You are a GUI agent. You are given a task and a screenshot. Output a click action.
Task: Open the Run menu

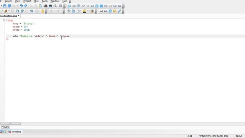click(x=36, y=1)
